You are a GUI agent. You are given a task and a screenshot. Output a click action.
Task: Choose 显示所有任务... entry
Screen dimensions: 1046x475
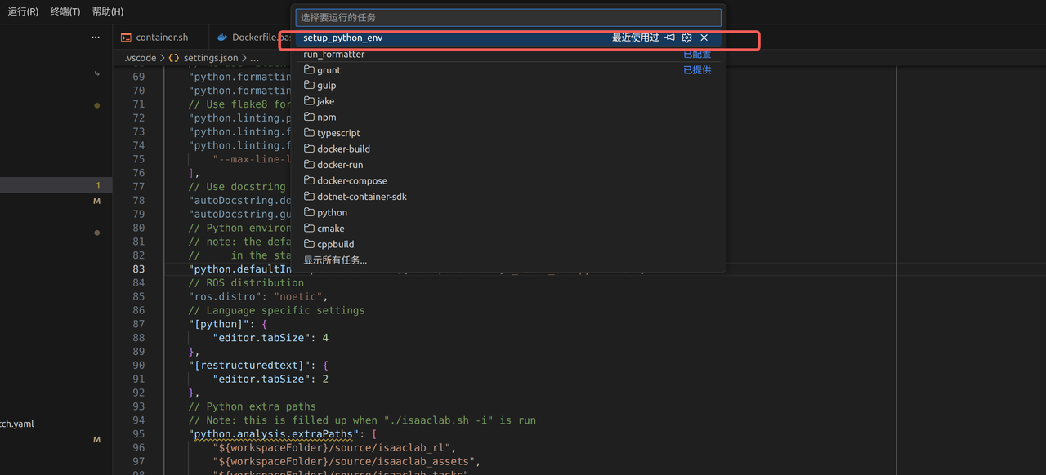[x=508, y=260]
